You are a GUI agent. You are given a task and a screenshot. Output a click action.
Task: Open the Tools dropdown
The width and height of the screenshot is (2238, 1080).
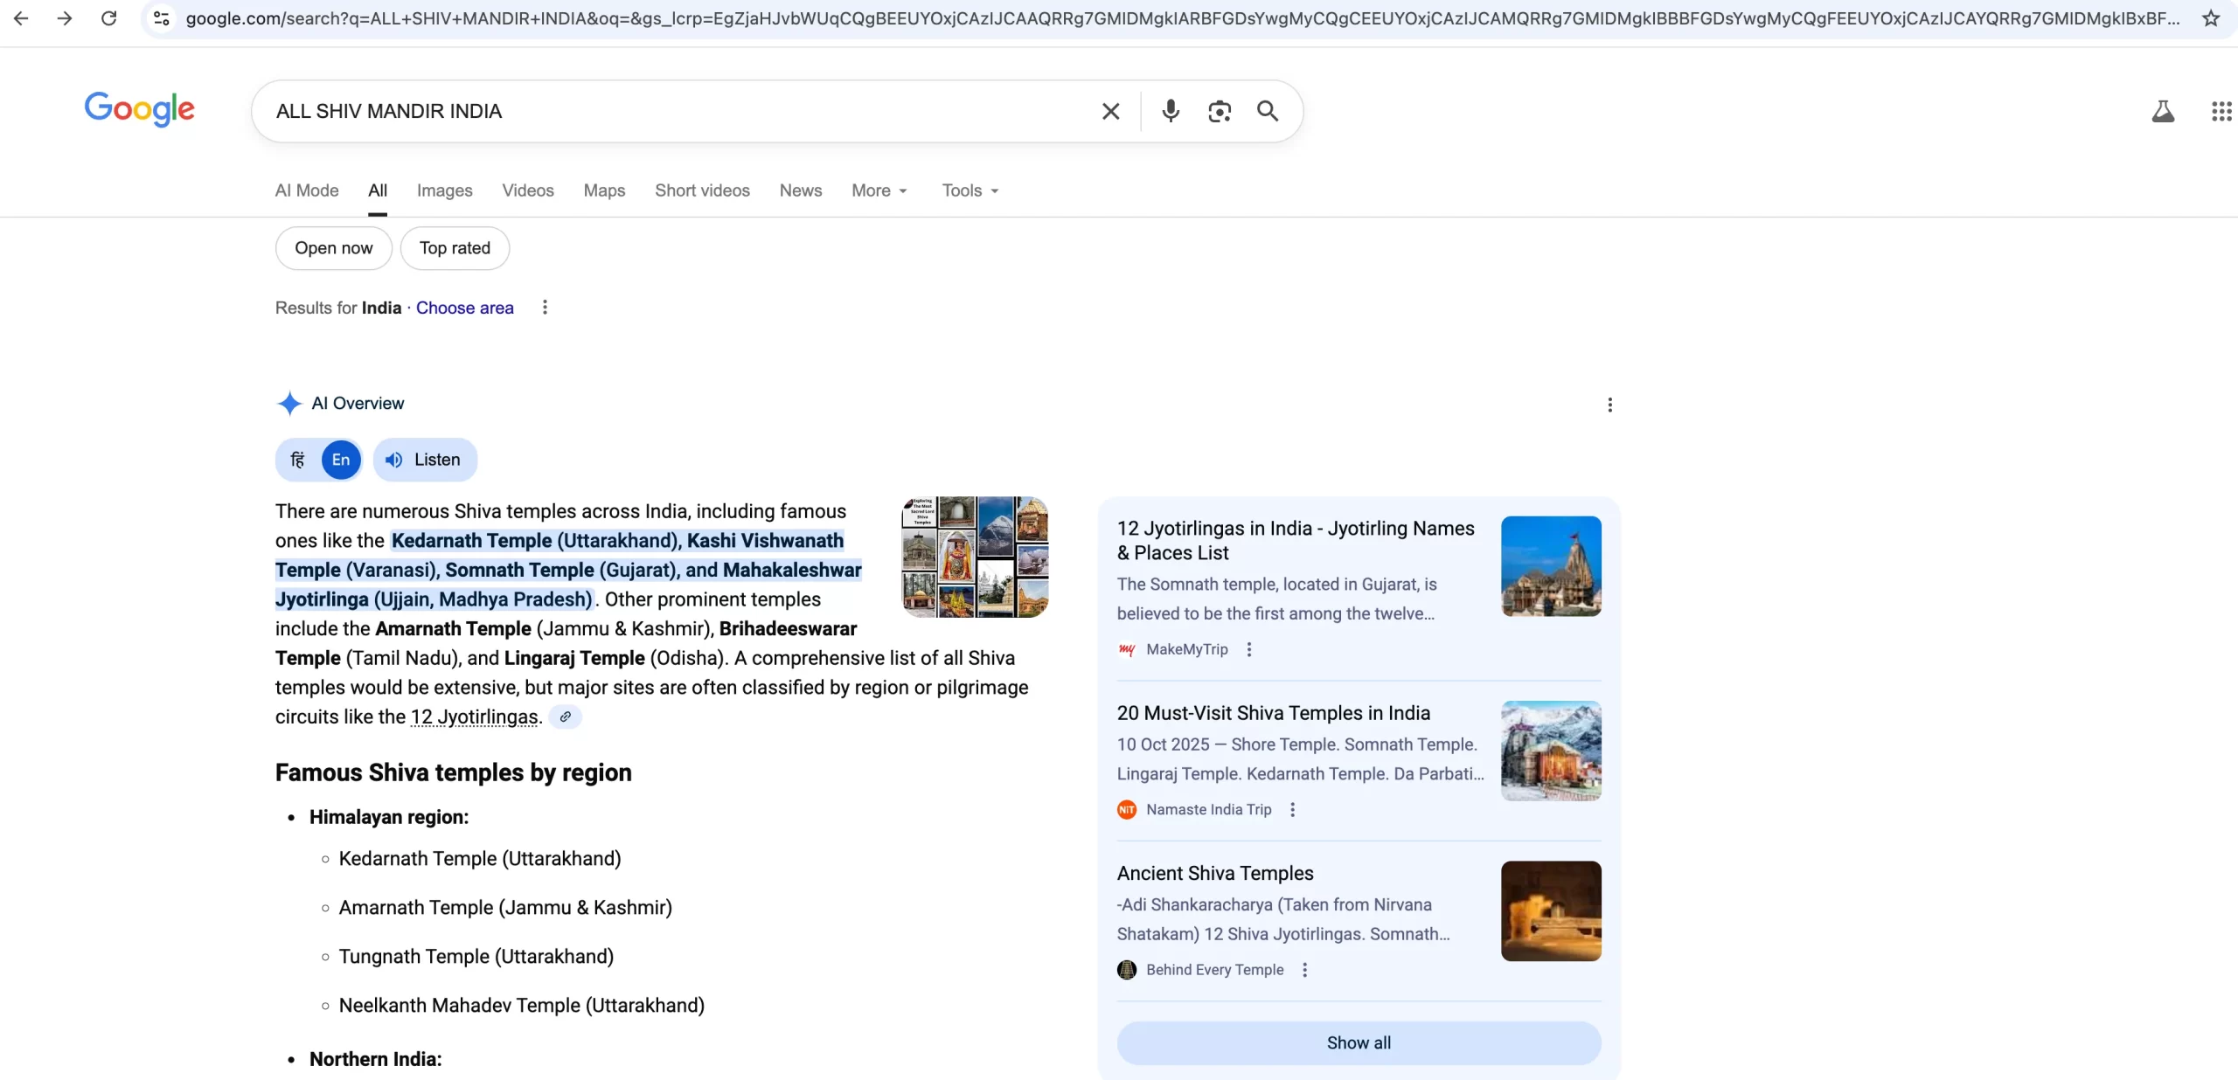970,190
